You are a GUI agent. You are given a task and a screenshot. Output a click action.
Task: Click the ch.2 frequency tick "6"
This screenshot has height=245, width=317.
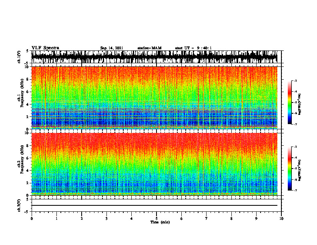tap(28, 158)
